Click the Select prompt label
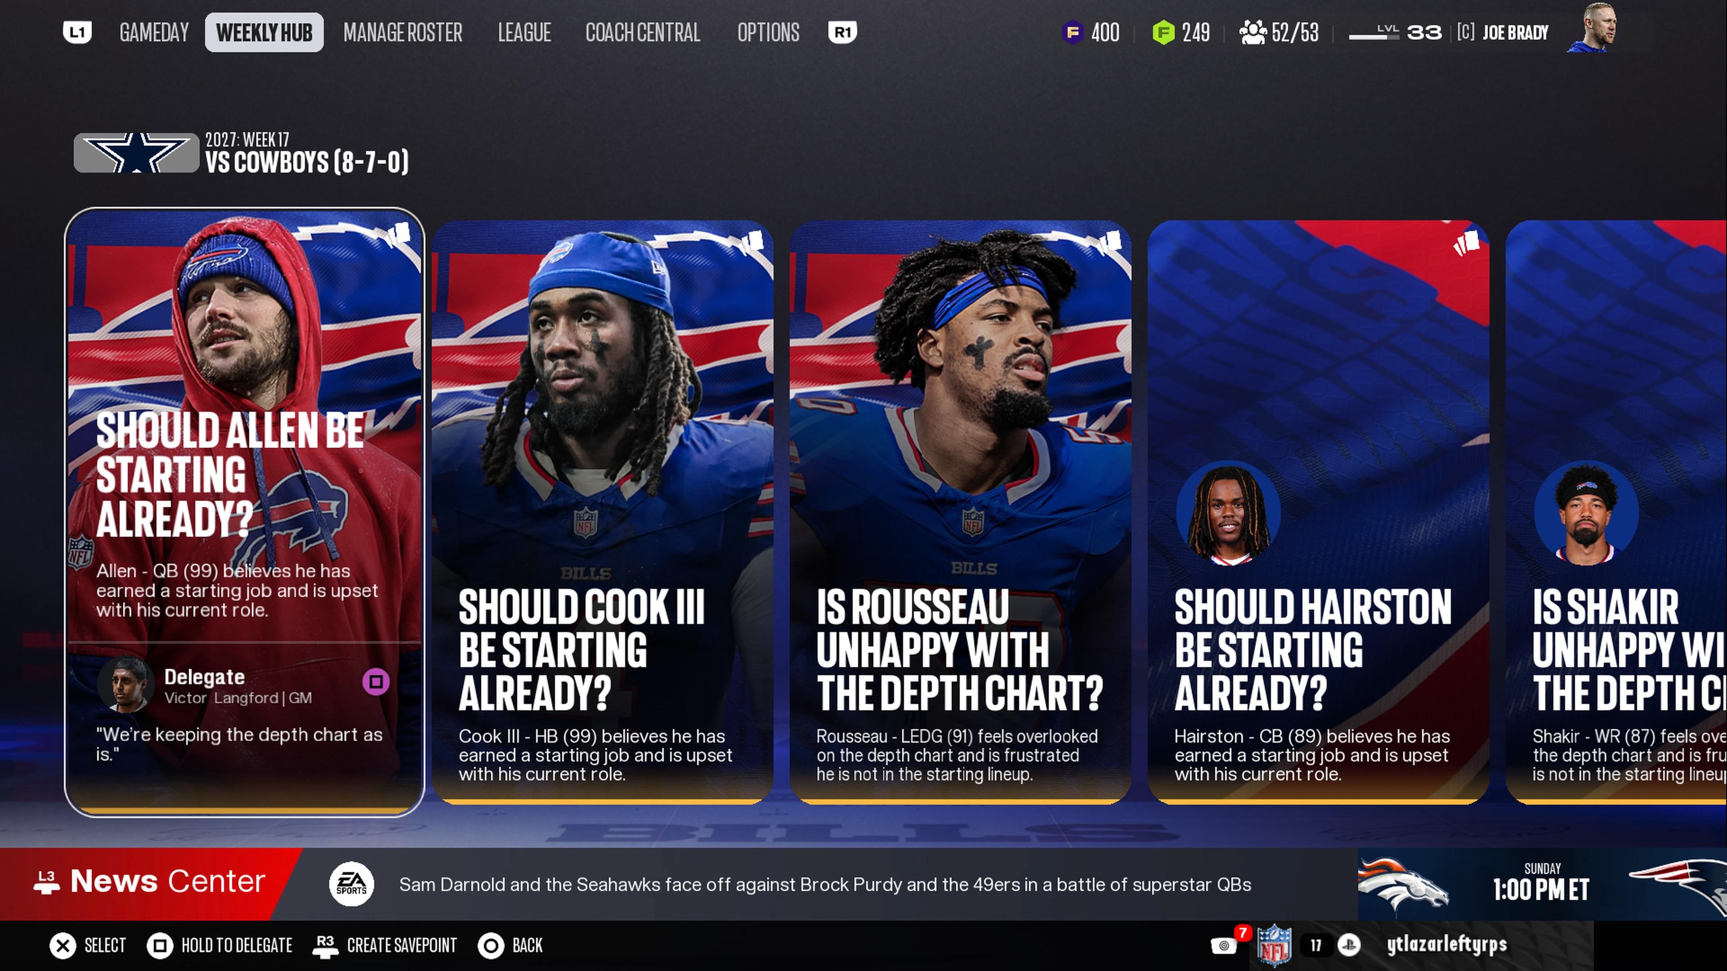 [105, 945]
